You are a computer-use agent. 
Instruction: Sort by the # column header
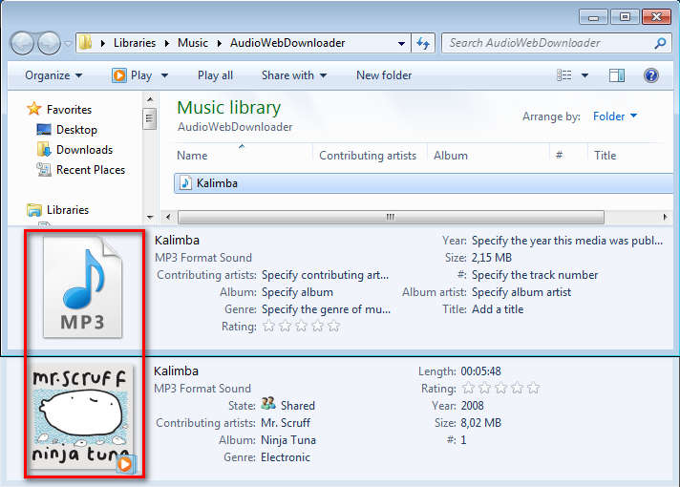click(x=560, y=156)
